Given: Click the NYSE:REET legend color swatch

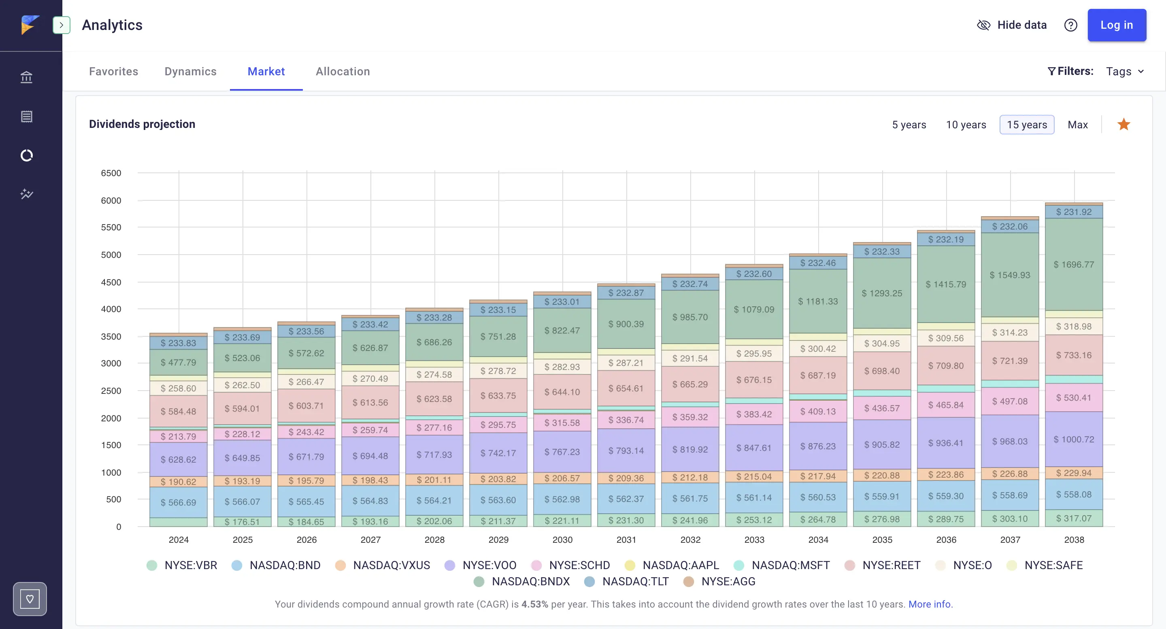Looking at the screenshot, I should 850,565.
